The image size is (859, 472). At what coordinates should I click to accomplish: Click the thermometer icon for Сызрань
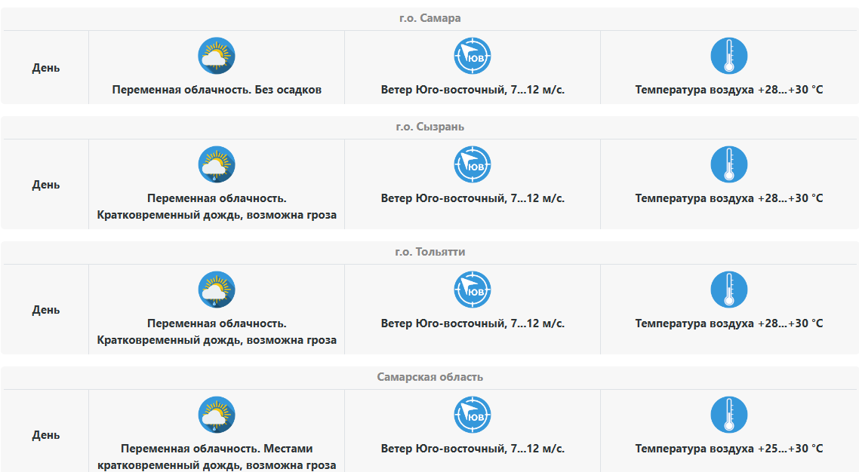click(x=729, y=165)
